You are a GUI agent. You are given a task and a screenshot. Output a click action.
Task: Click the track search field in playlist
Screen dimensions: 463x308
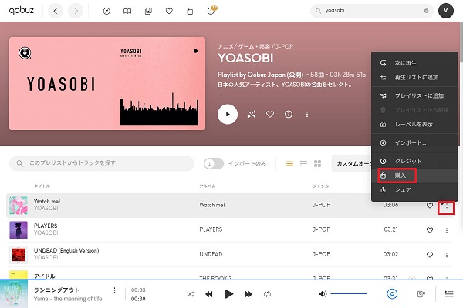[102, 163]
